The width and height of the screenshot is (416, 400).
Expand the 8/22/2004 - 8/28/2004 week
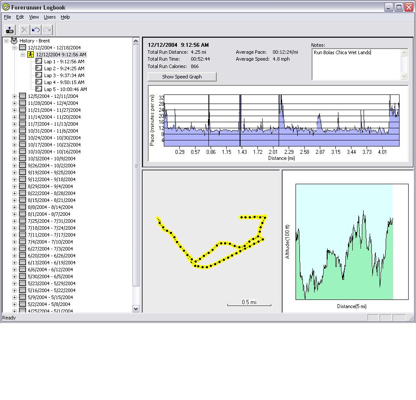coord(15,193)
